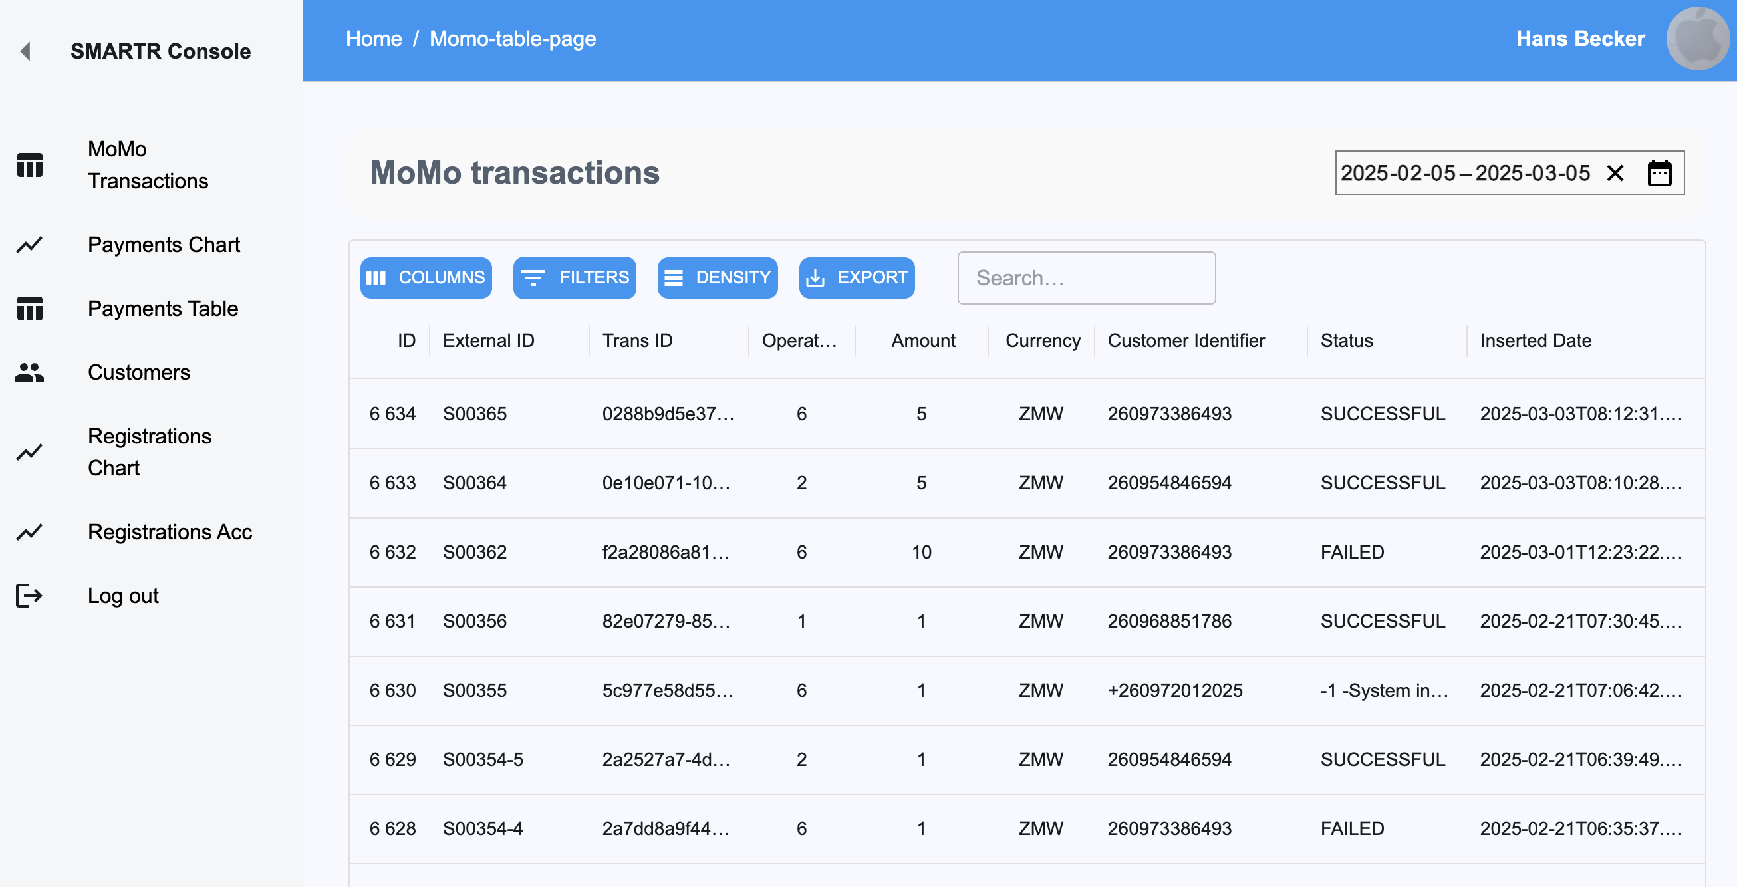Click the Registrations Chart icon

(x=30, y=452)
